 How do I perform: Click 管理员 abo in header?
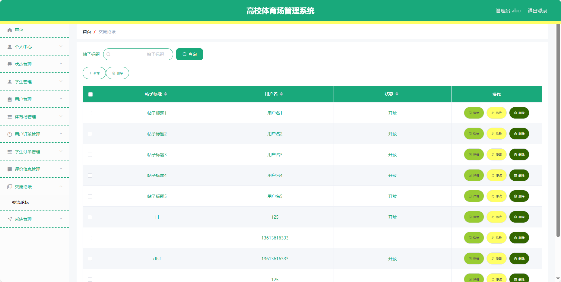coord(508,11)
